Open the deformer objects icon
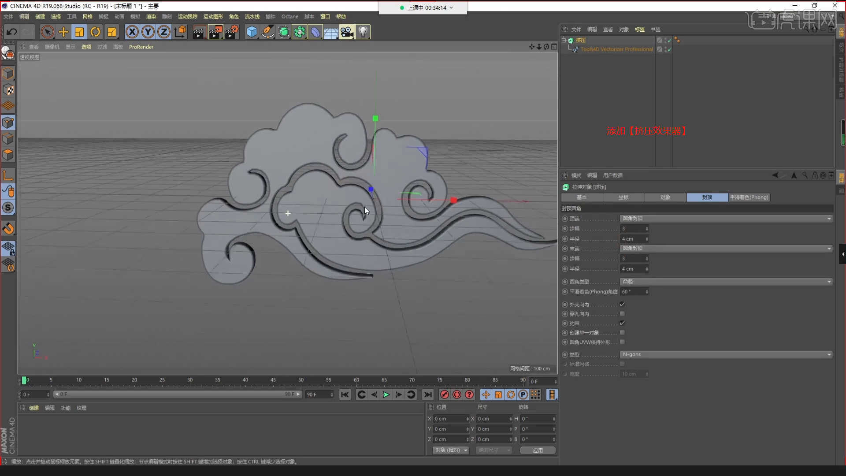The height and width of the screenshot is (476, 846). pyautogui.click(x=315, y=32)
